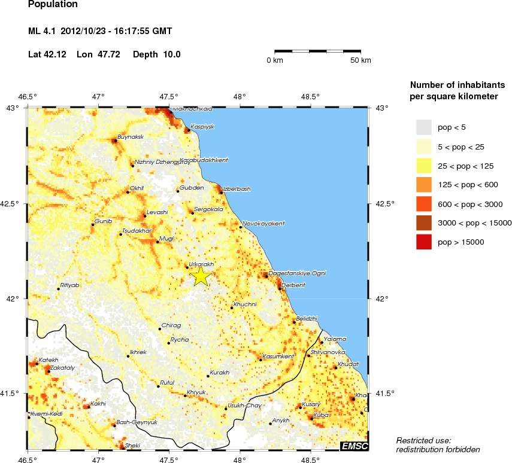Click the Kaspiysk city label
512x463 pixels.
tap(202, 127)
